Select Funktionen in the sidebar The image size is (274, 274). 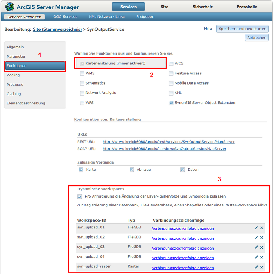pyautogui.click(x=35, y=66)
